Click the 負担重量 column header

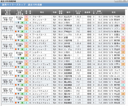(61, 12)
